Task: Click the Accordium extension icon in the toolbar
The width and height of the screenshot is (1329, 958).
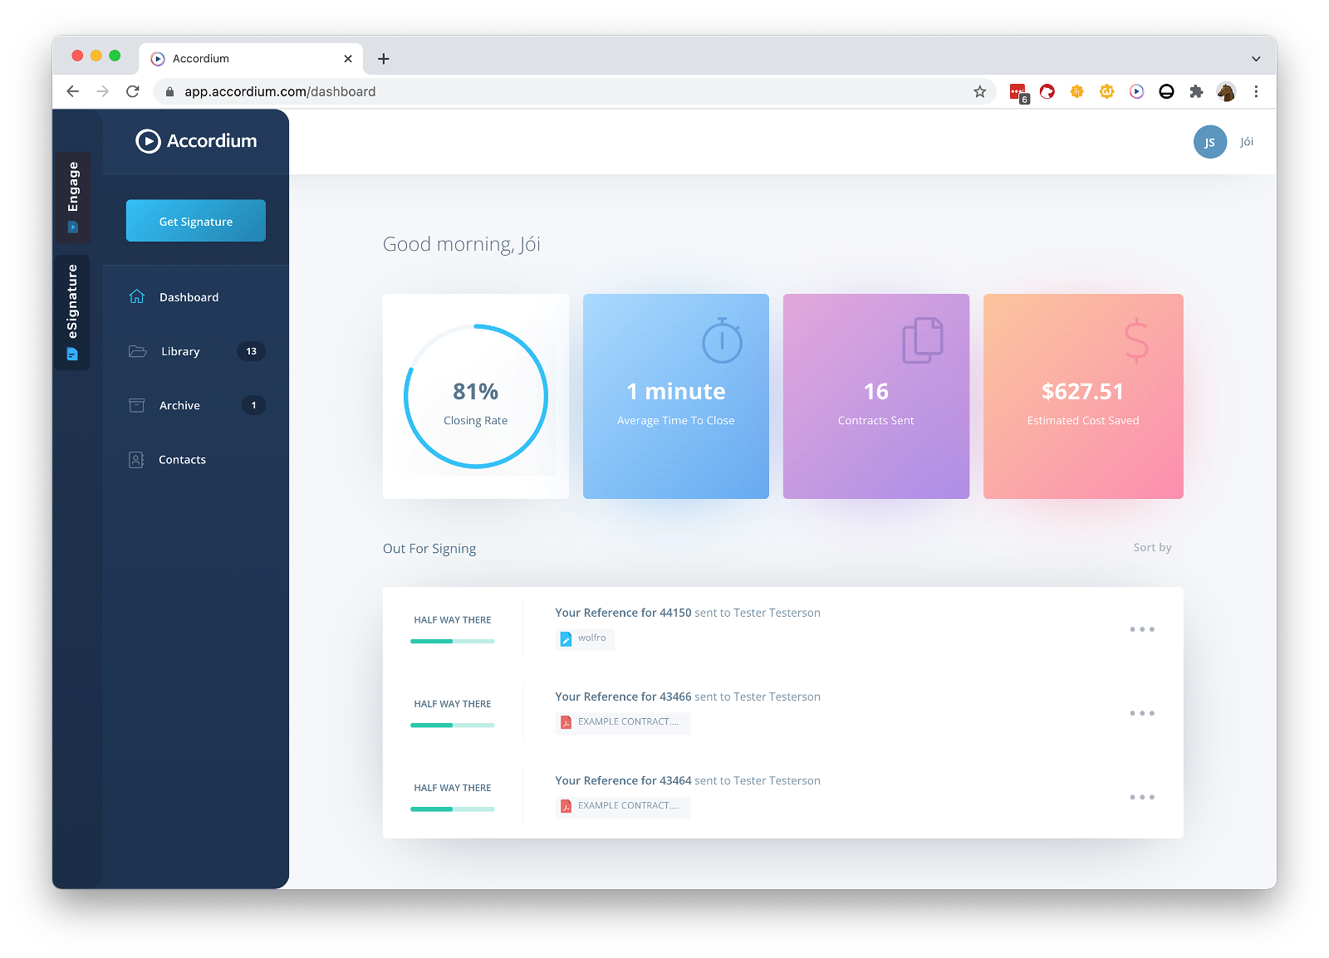Action: 1137,91
